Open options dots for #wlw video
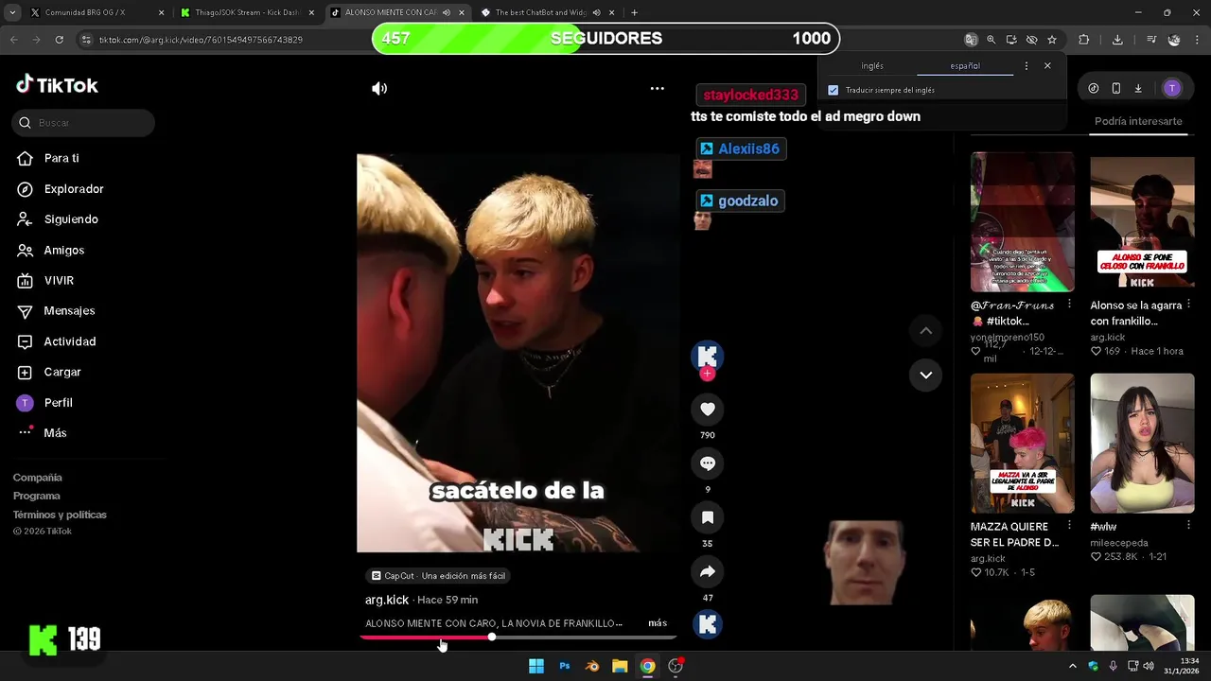 coord(1188,525)
